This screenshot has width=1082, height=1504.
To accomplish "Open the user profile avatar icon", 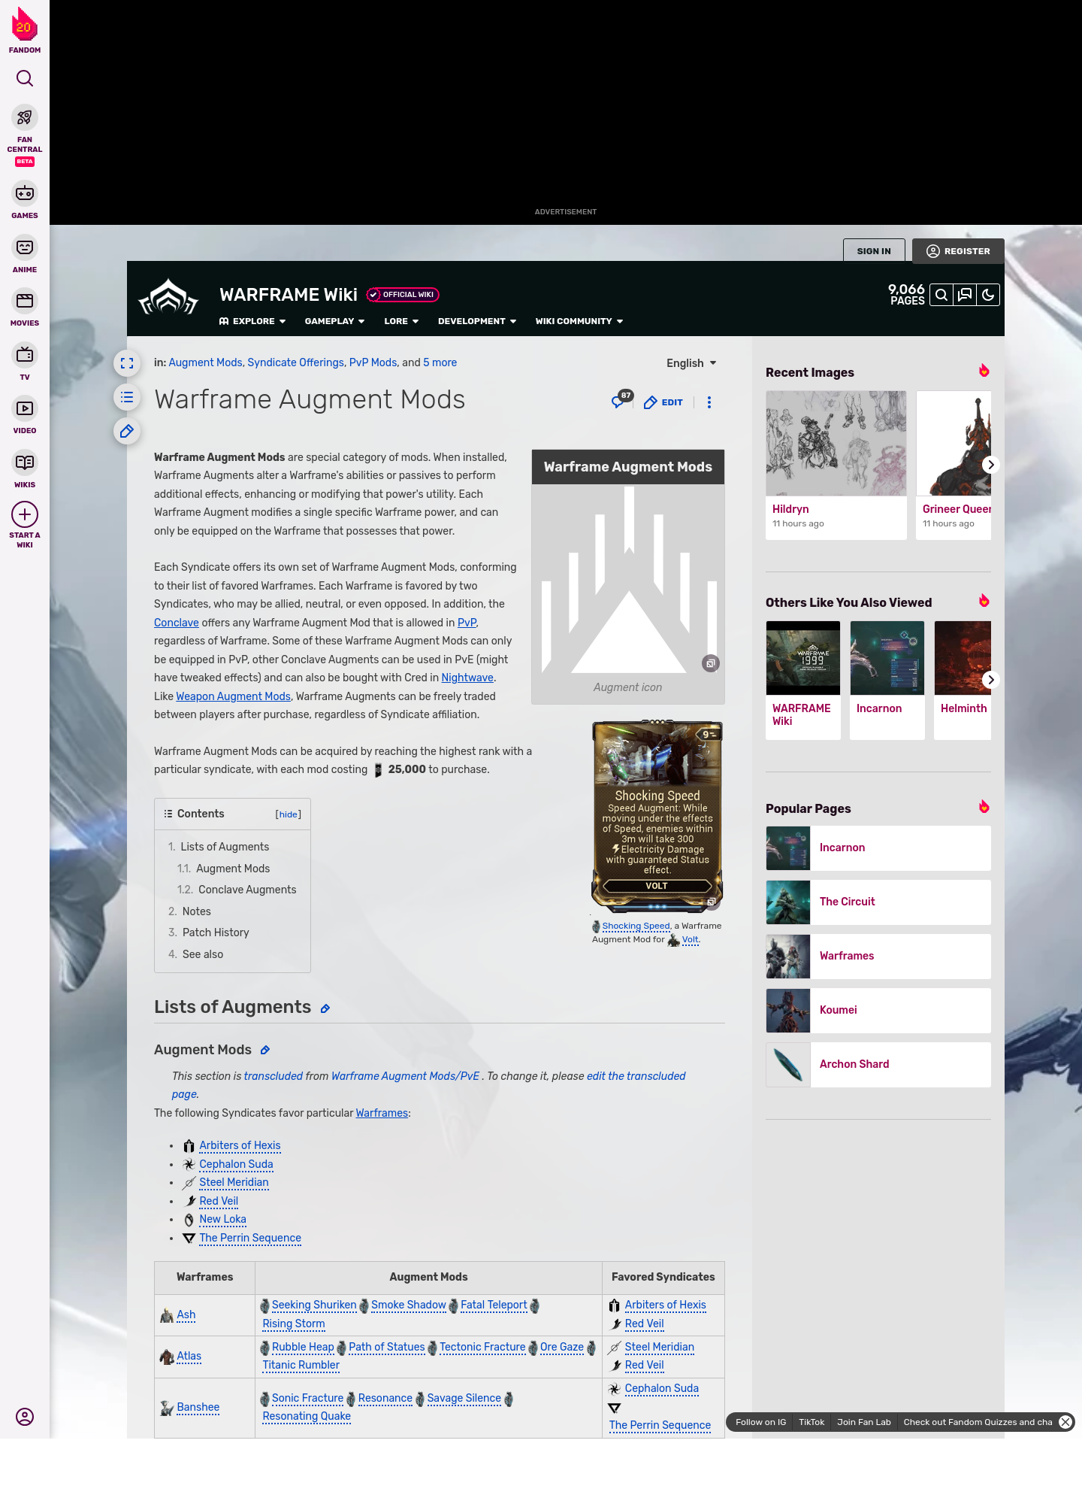I will [x=25, y=1417].
